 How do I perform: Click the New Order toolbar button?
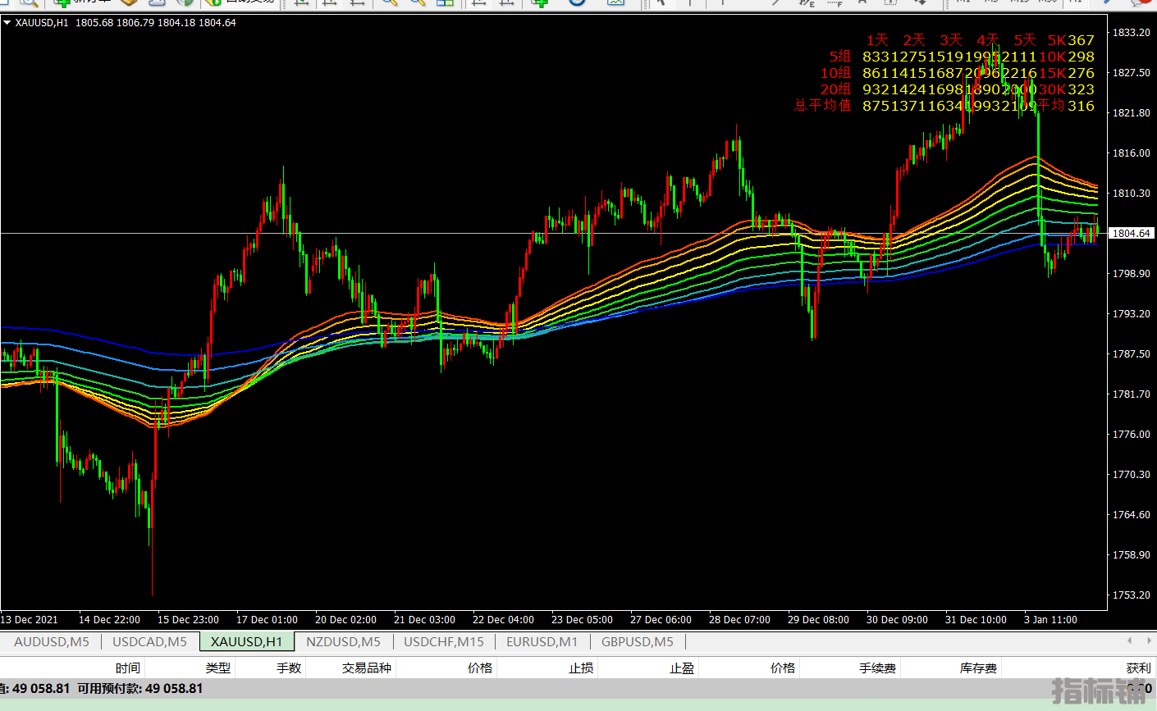(x=82, y=2)
